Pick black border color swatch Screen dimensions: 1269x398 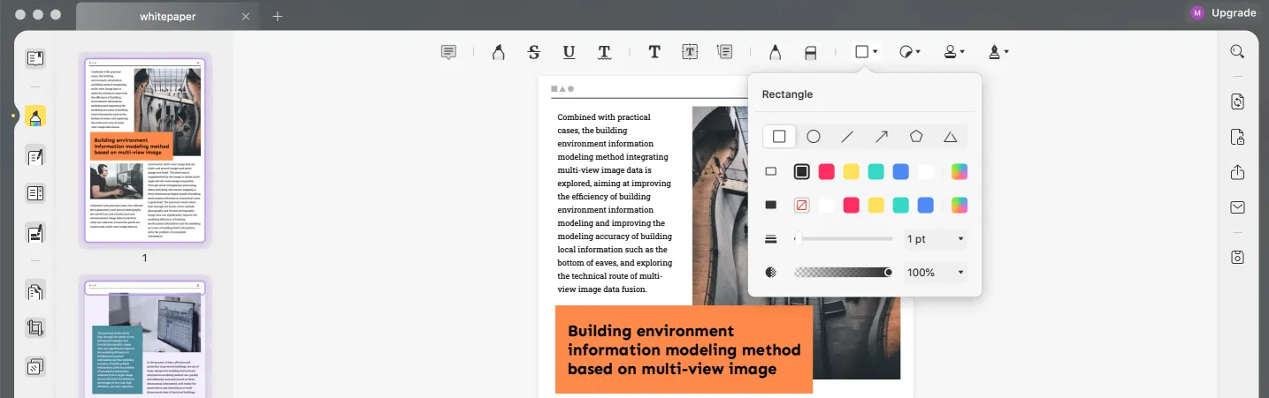click(801, 171)
